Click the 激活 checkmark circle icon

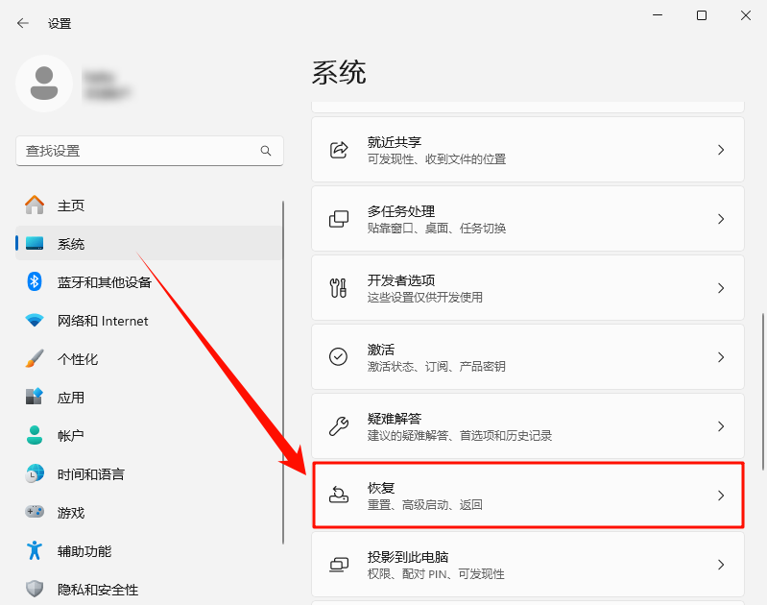338,357
